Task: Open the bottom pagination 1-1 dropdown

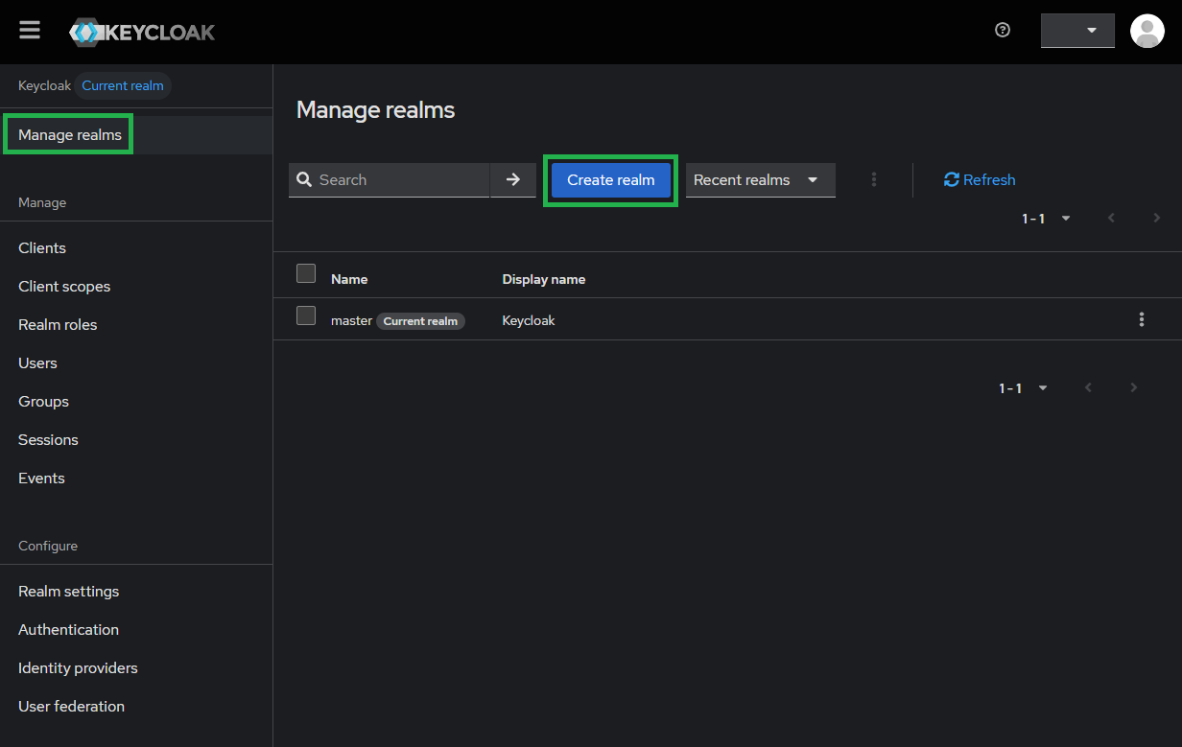Action: pos(1023,388)
